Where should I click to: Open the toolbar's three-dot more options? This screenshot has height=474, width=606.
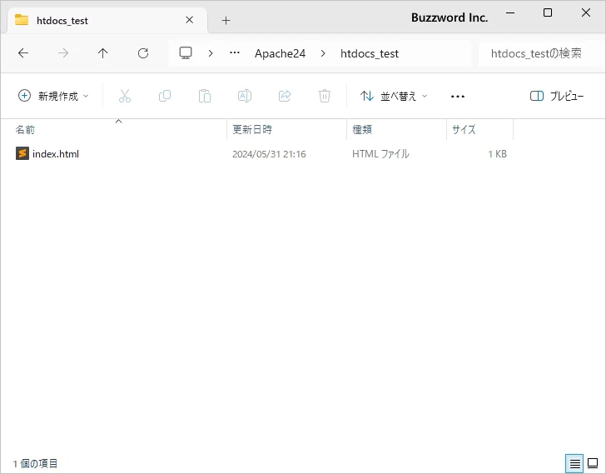pos(458,97)
